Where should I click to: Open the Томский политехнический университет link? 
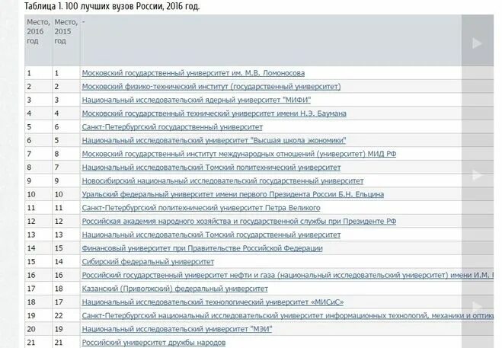[x=211, y=167]
